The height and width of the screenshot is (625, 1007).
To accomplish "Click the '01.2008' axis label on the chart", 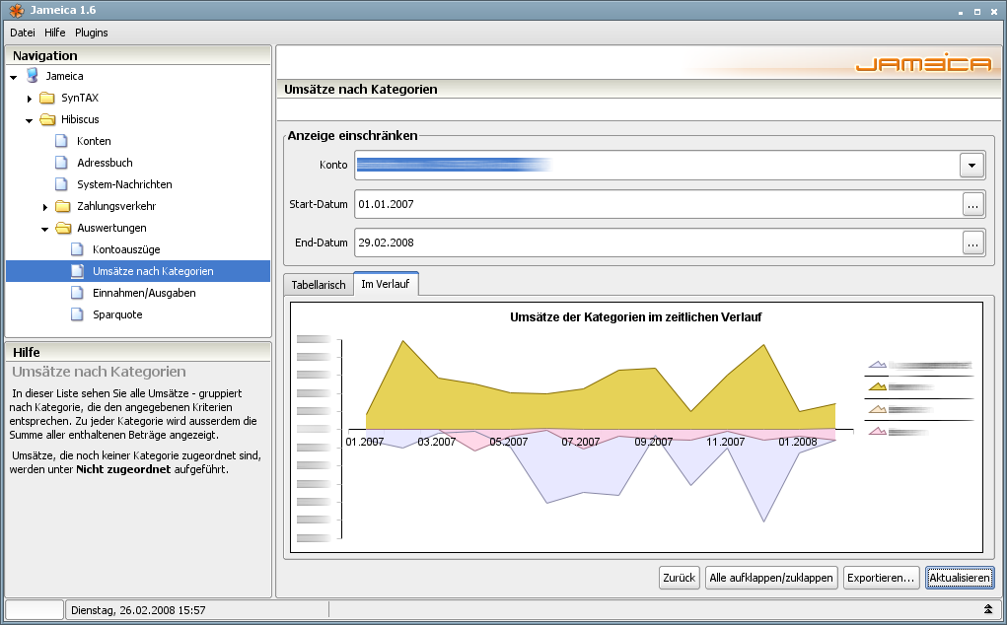I will (x=798, y=442).
